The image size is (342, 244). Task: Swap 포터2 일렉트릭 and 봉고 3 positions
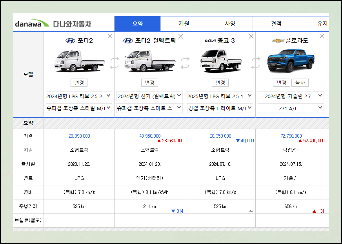pos(185,63)
